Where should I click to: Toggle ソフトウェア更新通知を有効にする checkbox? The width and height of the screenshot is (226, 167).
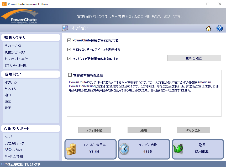(x=69, y=59)
